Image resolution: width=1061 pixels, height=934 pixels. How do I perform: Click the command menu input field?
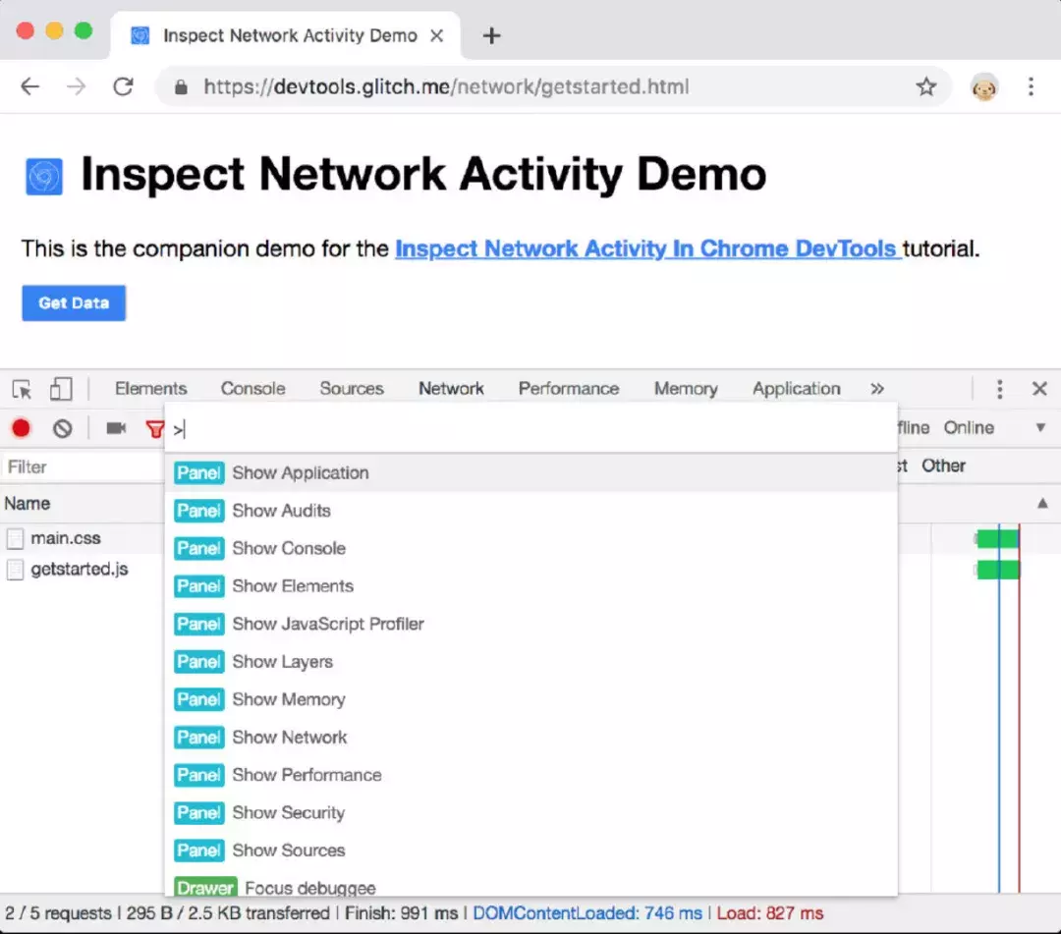531,429
